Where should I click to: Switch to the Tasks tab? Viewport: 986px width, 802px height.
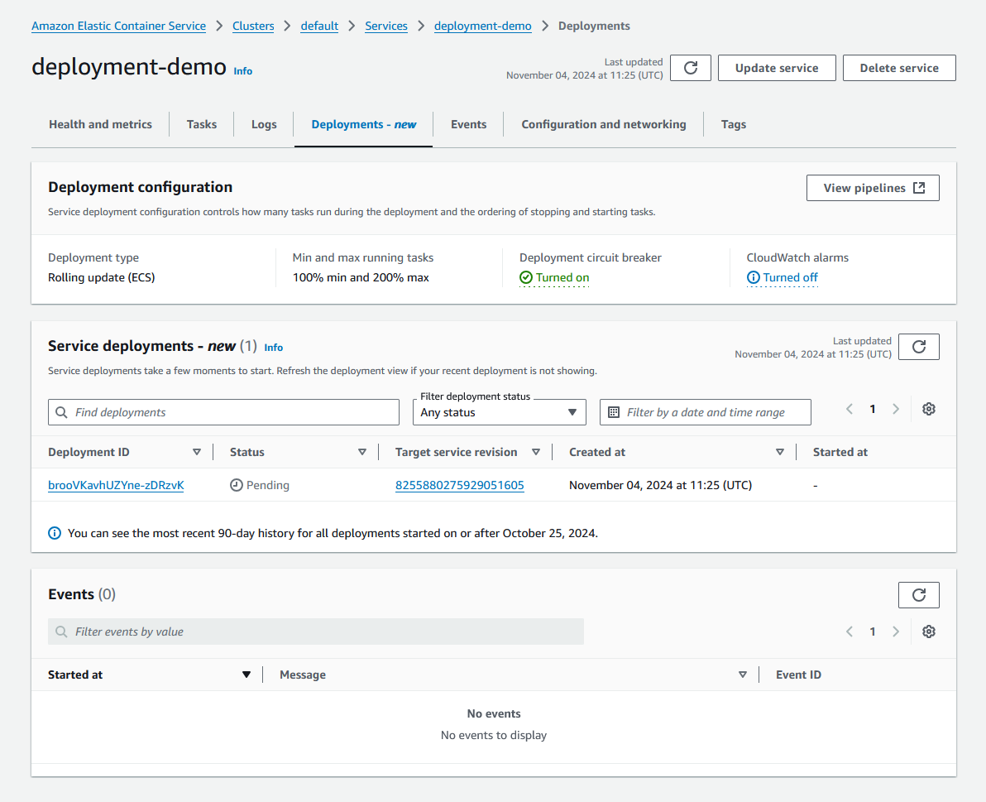coord(201,123)
